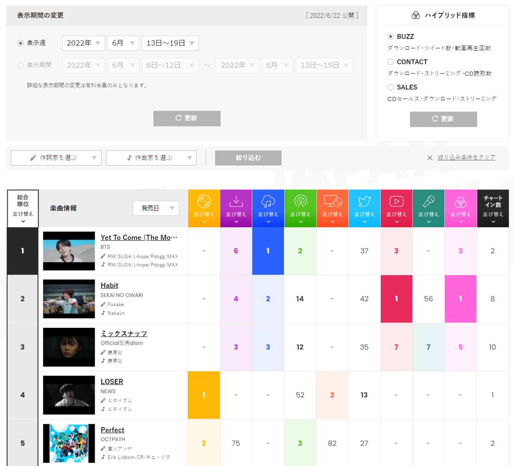The height and width of the screenshot is (466, 514).
Task: Click the hybrid indicator circles icon in panel header
Action: (415, 15)
